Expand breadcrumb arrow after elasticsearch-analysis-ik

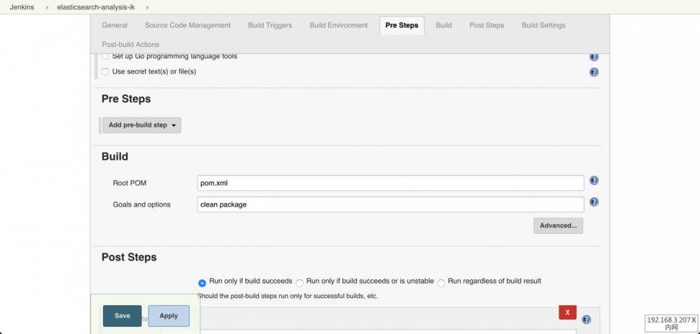tap(147, 8)
